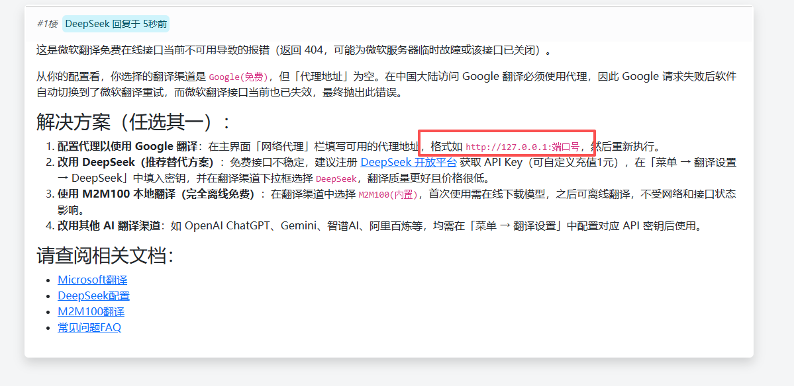Open the 常见问题FAQ link
This screenshot has width=794, height=386.
pyautogui.click(x=89, y=327)
